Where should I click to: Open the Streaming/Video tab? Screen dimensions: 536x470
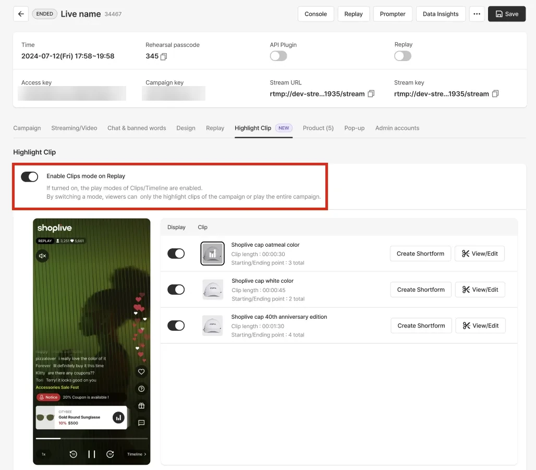[x=74, y=128]
